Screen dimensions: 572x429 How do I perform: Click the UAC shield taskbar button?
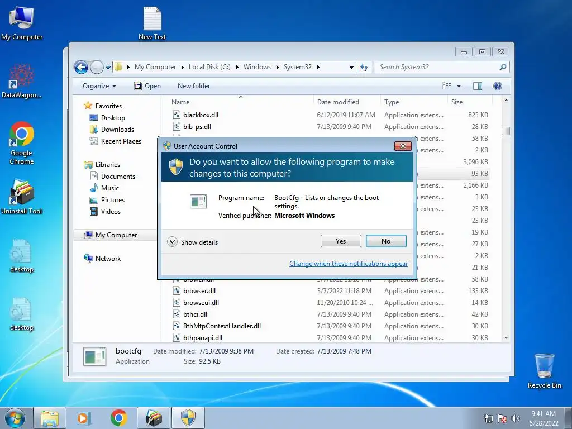[x=188, y=418]
